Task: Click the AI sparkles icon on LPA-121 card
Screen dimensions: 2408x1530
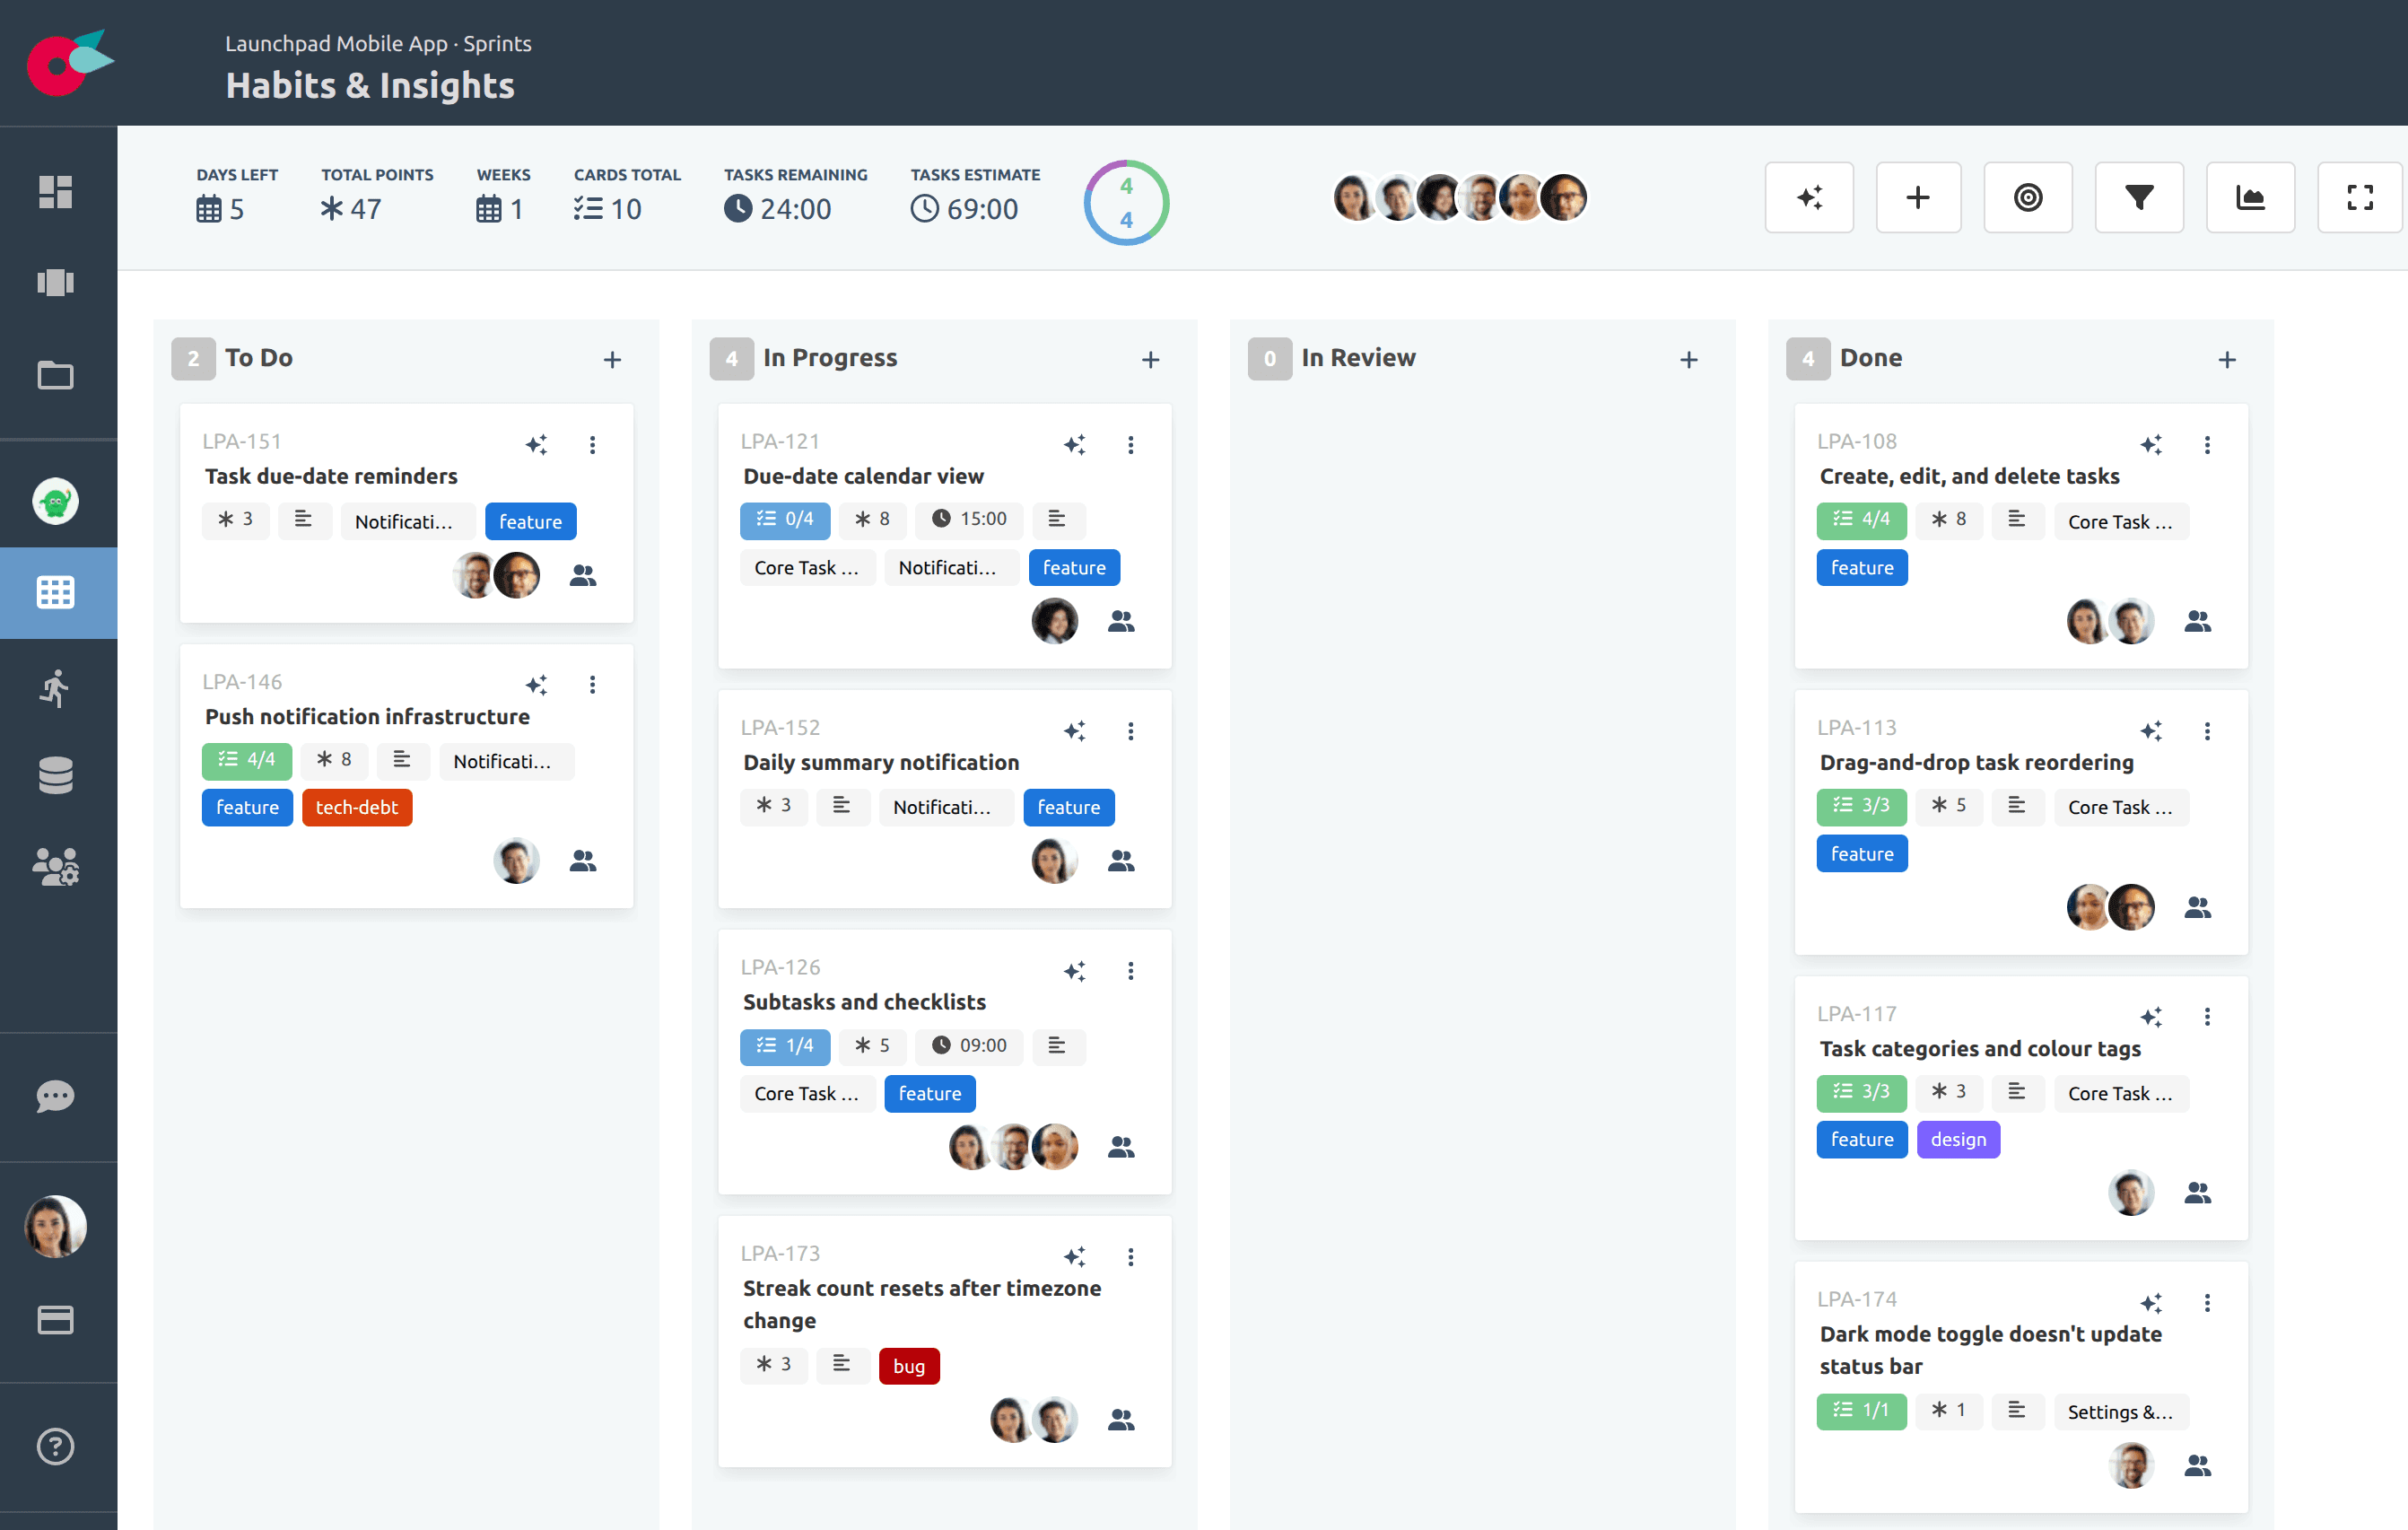Action: pyautogui.click(x=1076, y=445)
